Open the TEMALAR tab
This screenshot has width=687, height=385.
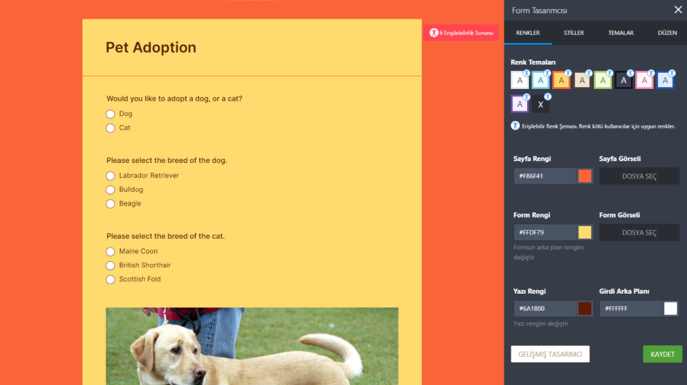tap(621, 33)
